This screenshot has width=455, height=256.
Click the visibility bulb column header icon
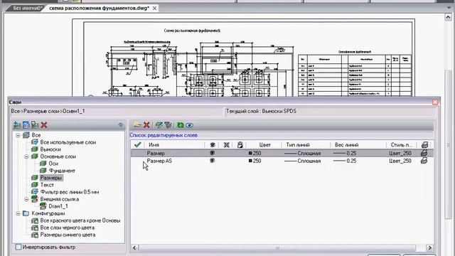click(213, 144)
